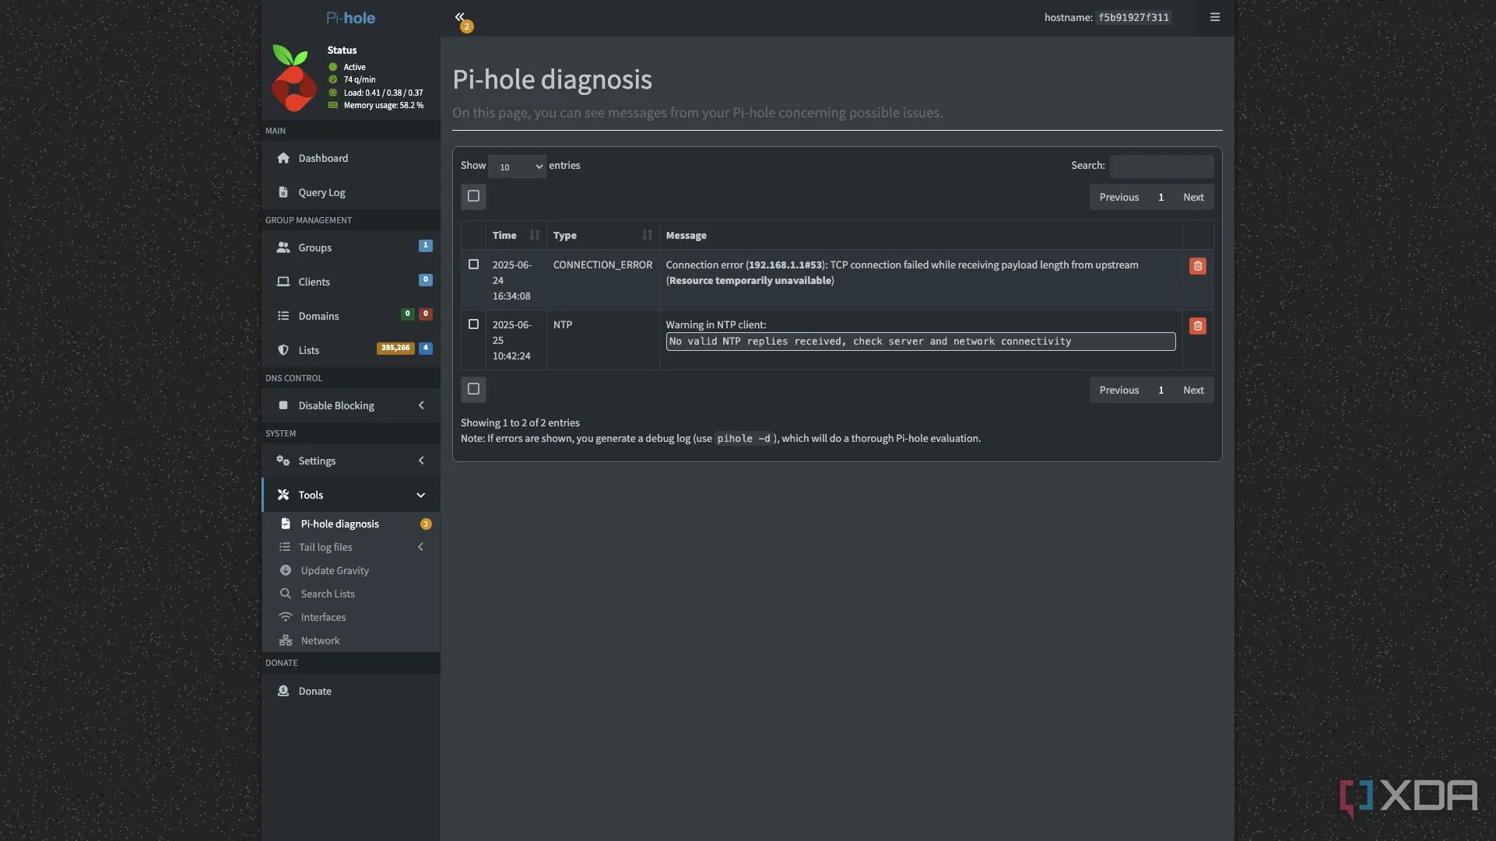Focus the Search input field

(1161, 166)
